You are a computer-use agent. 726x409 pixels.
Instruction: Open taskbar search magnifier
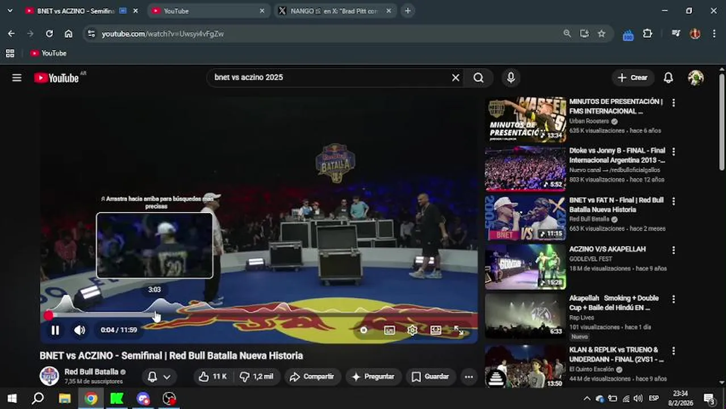tap(37, 398)
